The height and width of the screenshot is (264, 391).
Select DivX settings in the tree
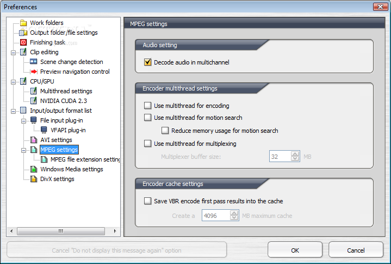pos(57,179)
